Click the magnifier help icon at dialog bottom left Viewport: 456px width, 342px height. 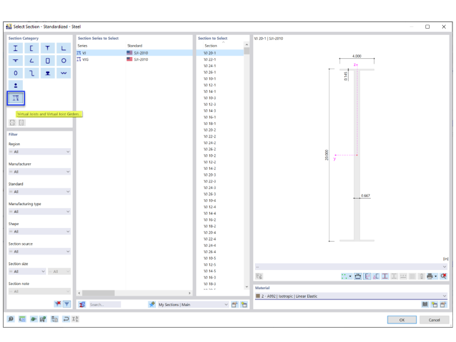pos(11,319)
